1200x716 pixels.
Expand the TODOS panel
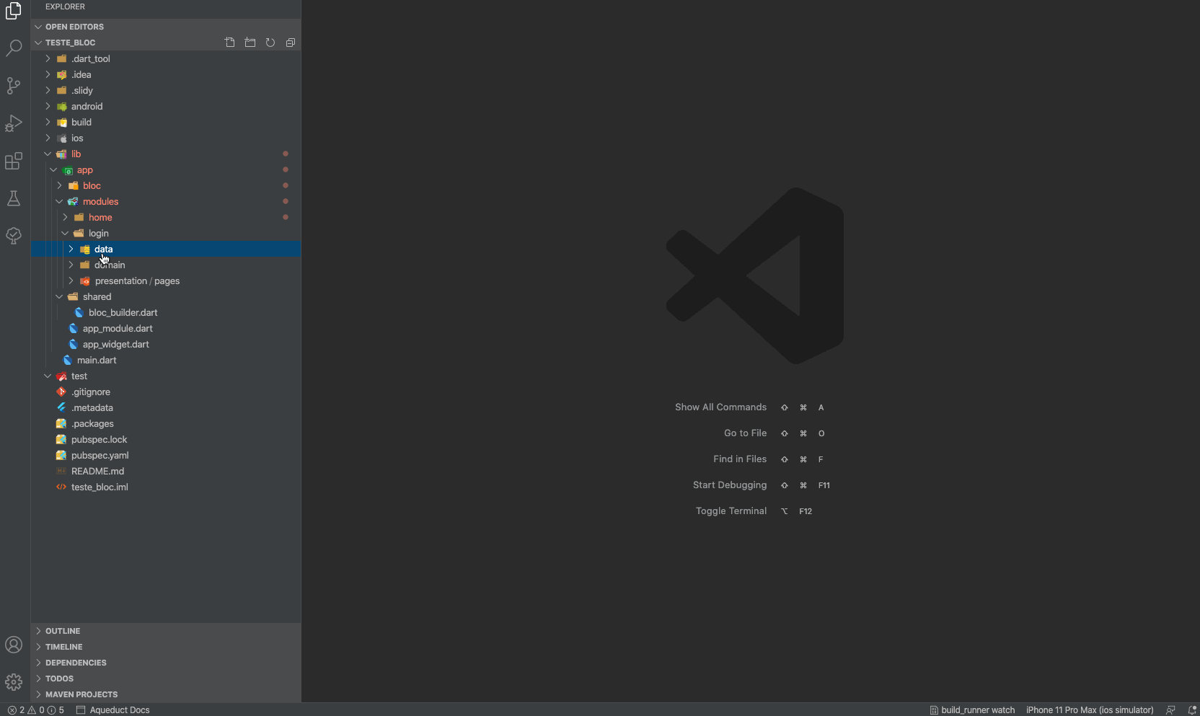[x=166, y=679]
